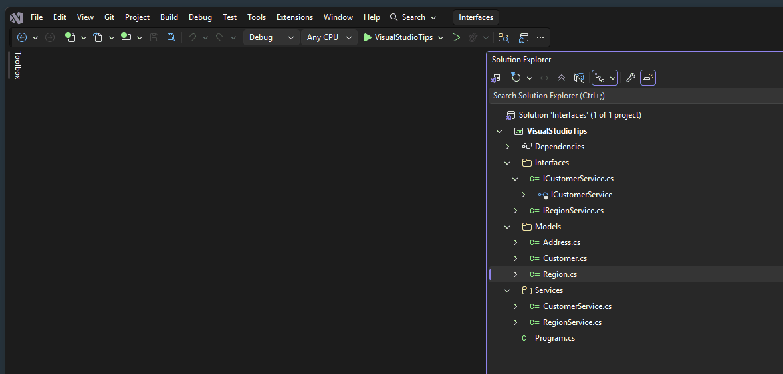Click the Solution Explorer panel title
This screenshot has height=374, width=783.
pos(521,59)
